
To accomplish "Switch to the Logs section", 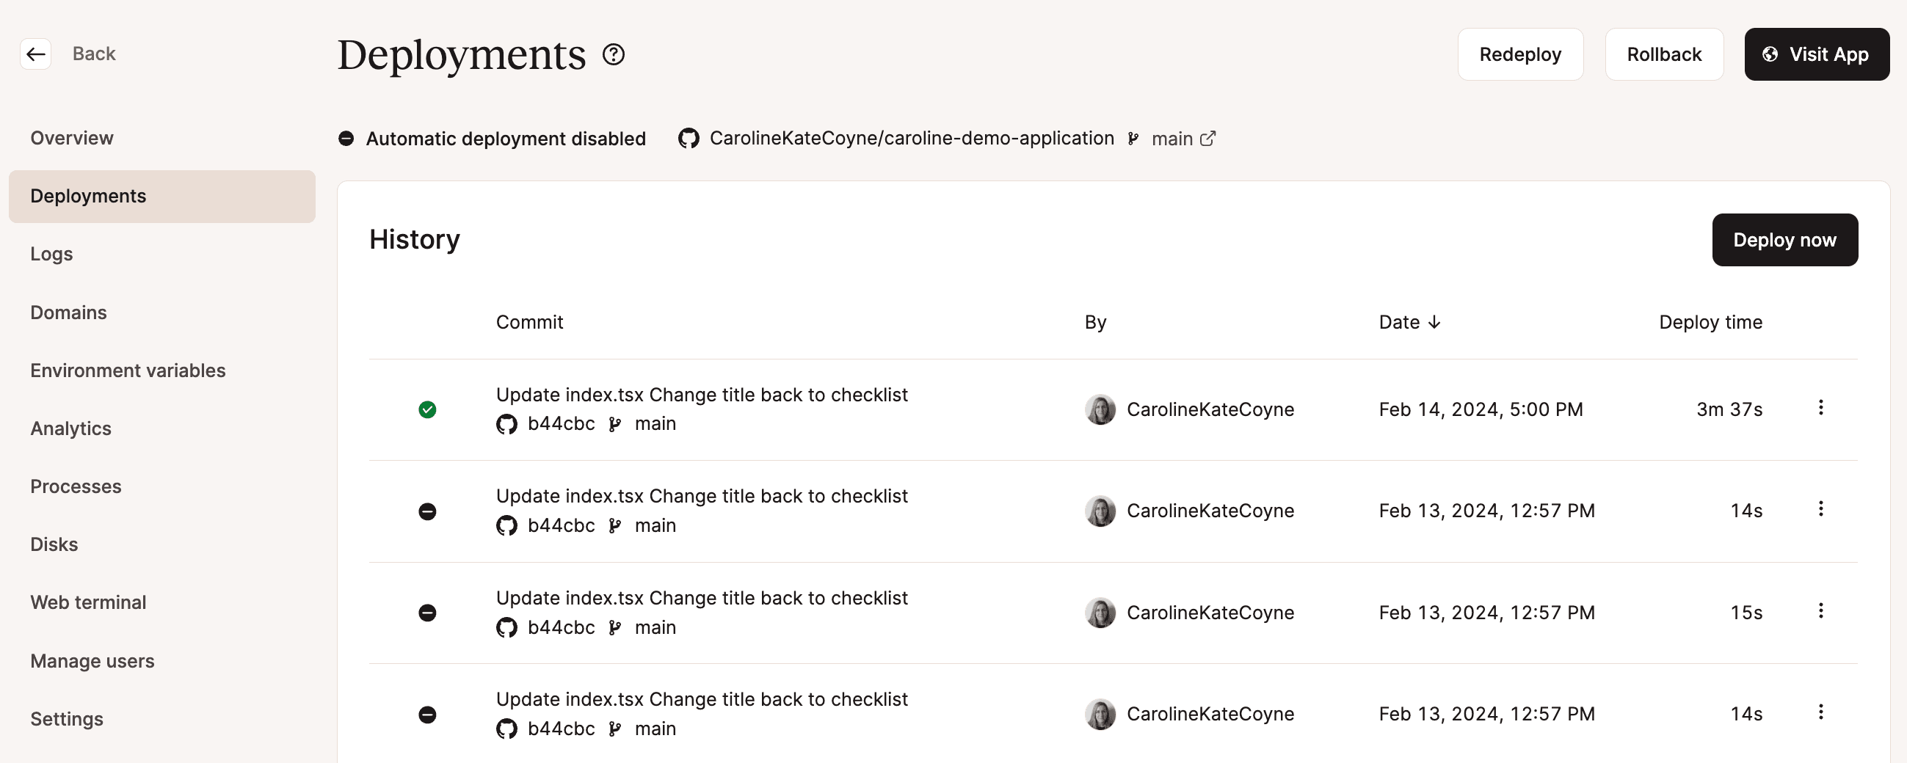I will (x=51, y=254).
